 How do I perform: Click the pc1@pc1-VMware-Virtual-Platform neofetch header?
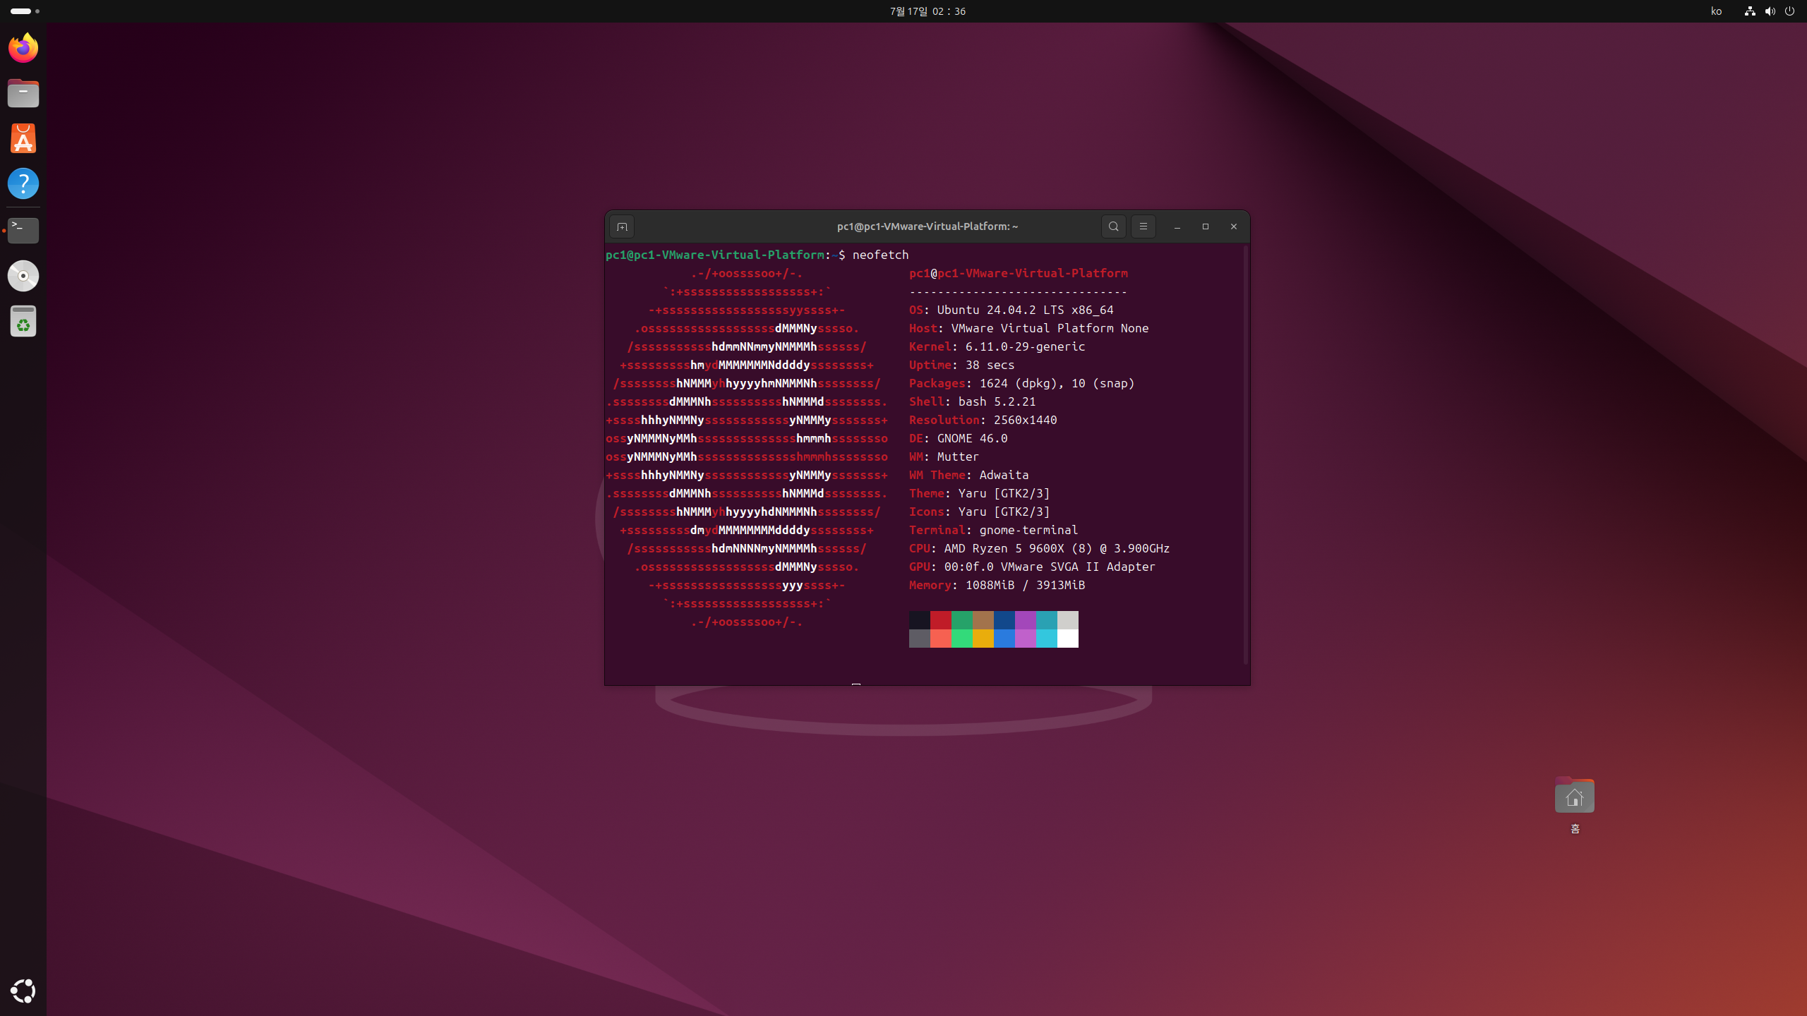click(x=1019, y=273)
